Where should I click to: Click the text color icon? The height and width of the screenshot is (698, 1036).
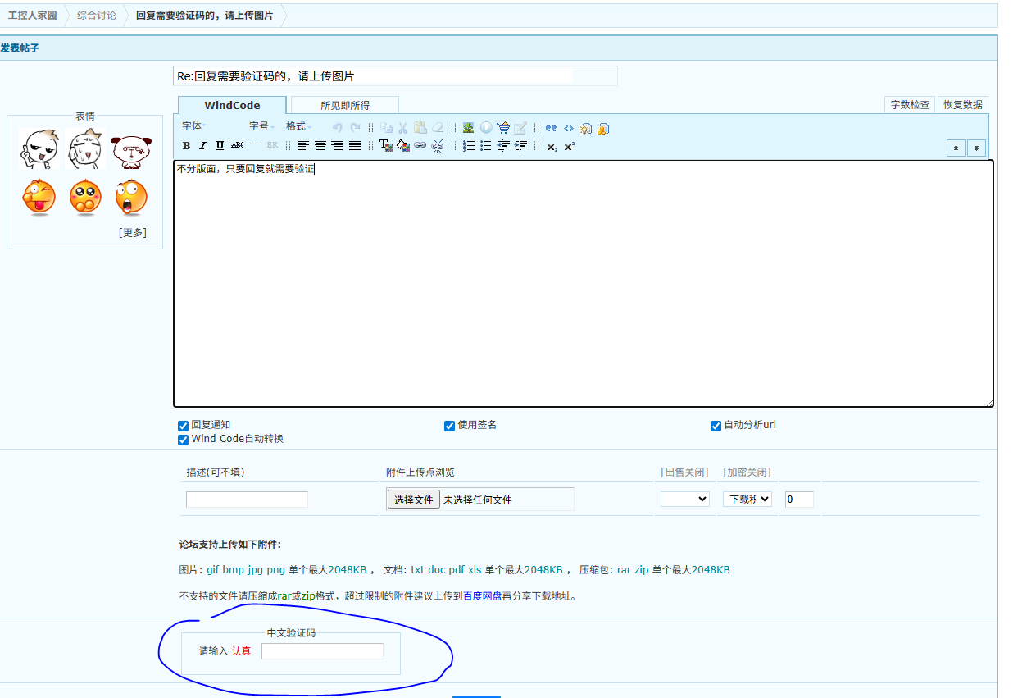click(x=385, y=146)
